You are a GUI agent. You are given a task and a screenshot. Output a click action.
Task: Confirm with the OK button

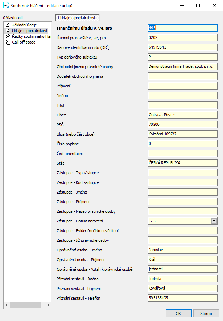(178, 314)
